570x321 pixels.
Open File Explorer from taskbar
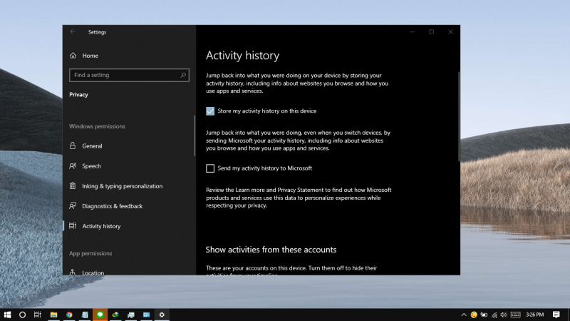pyautogui.click(x=54, y=315)
